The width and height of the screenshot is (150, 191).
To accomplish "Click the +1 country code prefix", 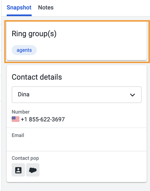I will click(x=24, y=119).
